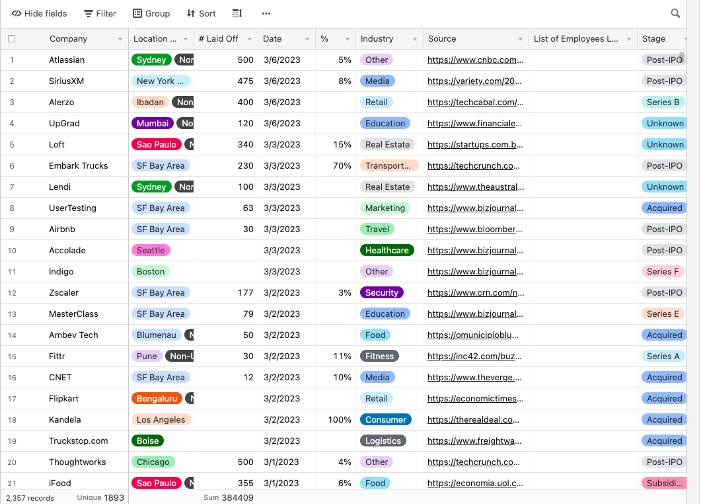The width and height of the screenshot is (701, 504).
Task: Click the Series E stage tag
Action: point(663,314)
